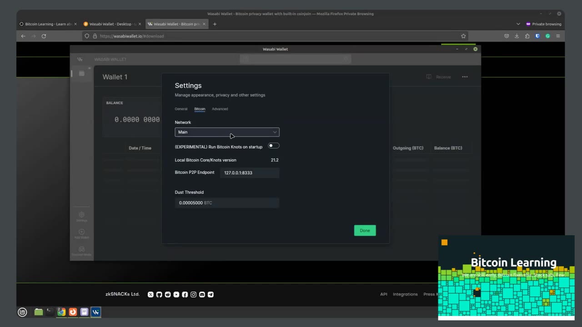Screen dimensions: 582x327
Task: Open the Discord icon in website footer
Action: (202, 294)
